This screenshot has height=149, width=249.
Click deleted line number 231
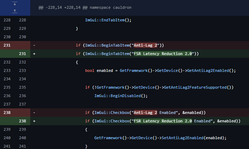point(7,45)
